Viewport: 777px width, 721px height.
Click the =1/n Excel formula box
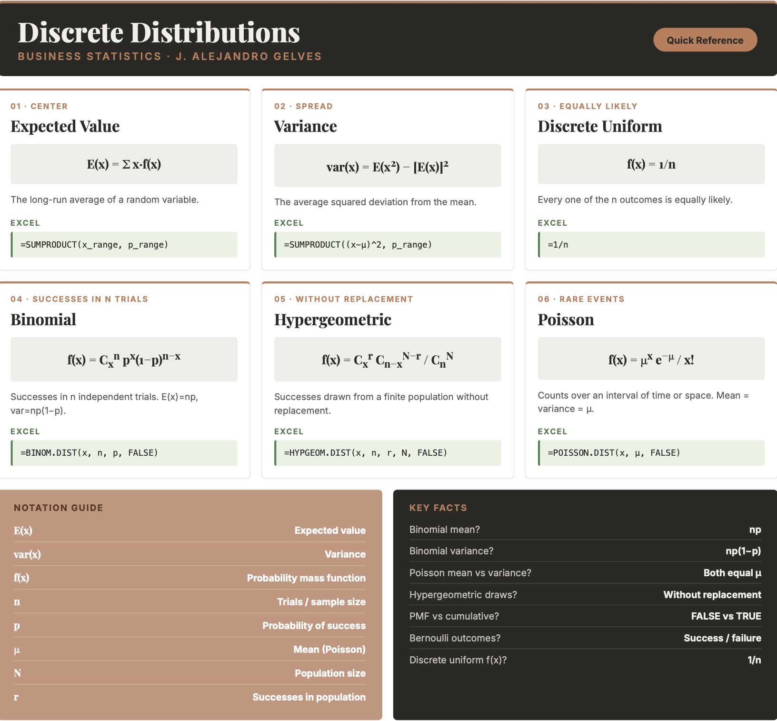651,245
